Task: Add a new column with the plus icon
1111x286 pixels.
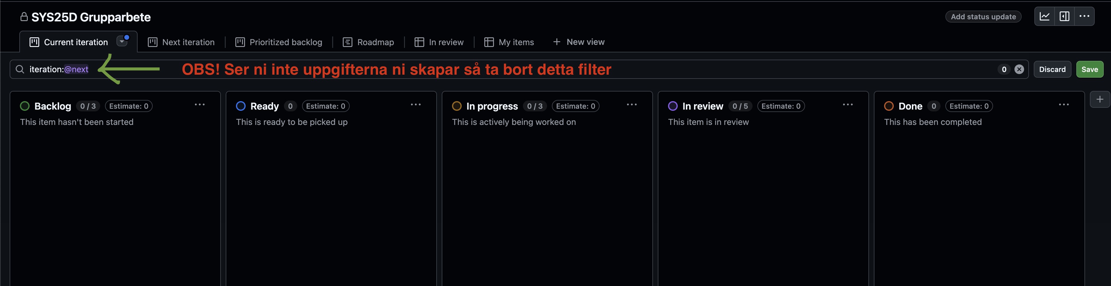Action: (1100, 99)
